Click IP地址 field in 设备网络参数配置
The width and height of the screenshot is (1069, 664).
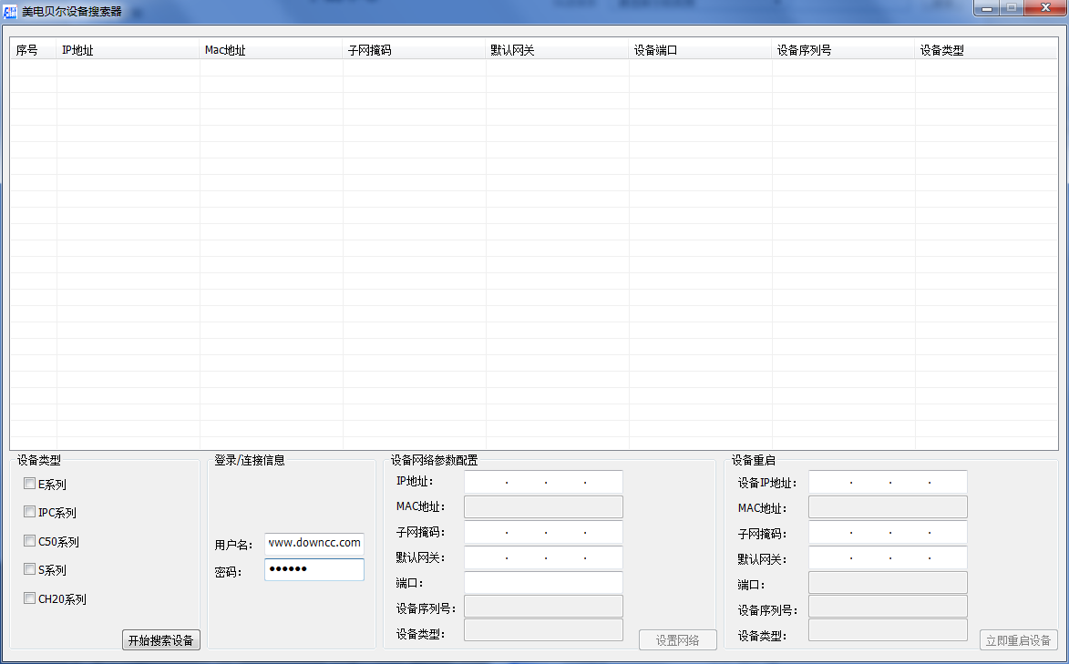(x=543, y=482)
